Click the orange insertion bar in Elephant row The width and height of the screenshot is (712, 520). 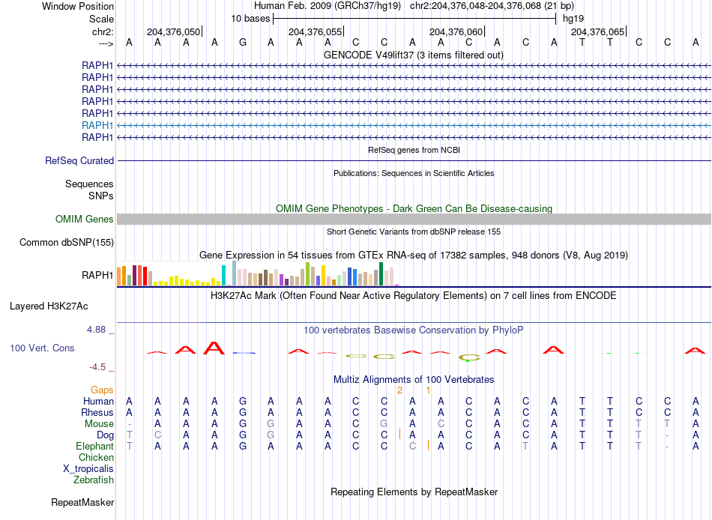428,446
